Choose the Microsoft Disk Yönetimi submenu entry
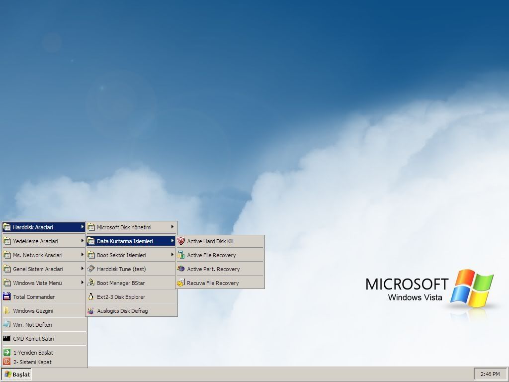The width and height of the screenshot is (509, 382). (131, 227)
